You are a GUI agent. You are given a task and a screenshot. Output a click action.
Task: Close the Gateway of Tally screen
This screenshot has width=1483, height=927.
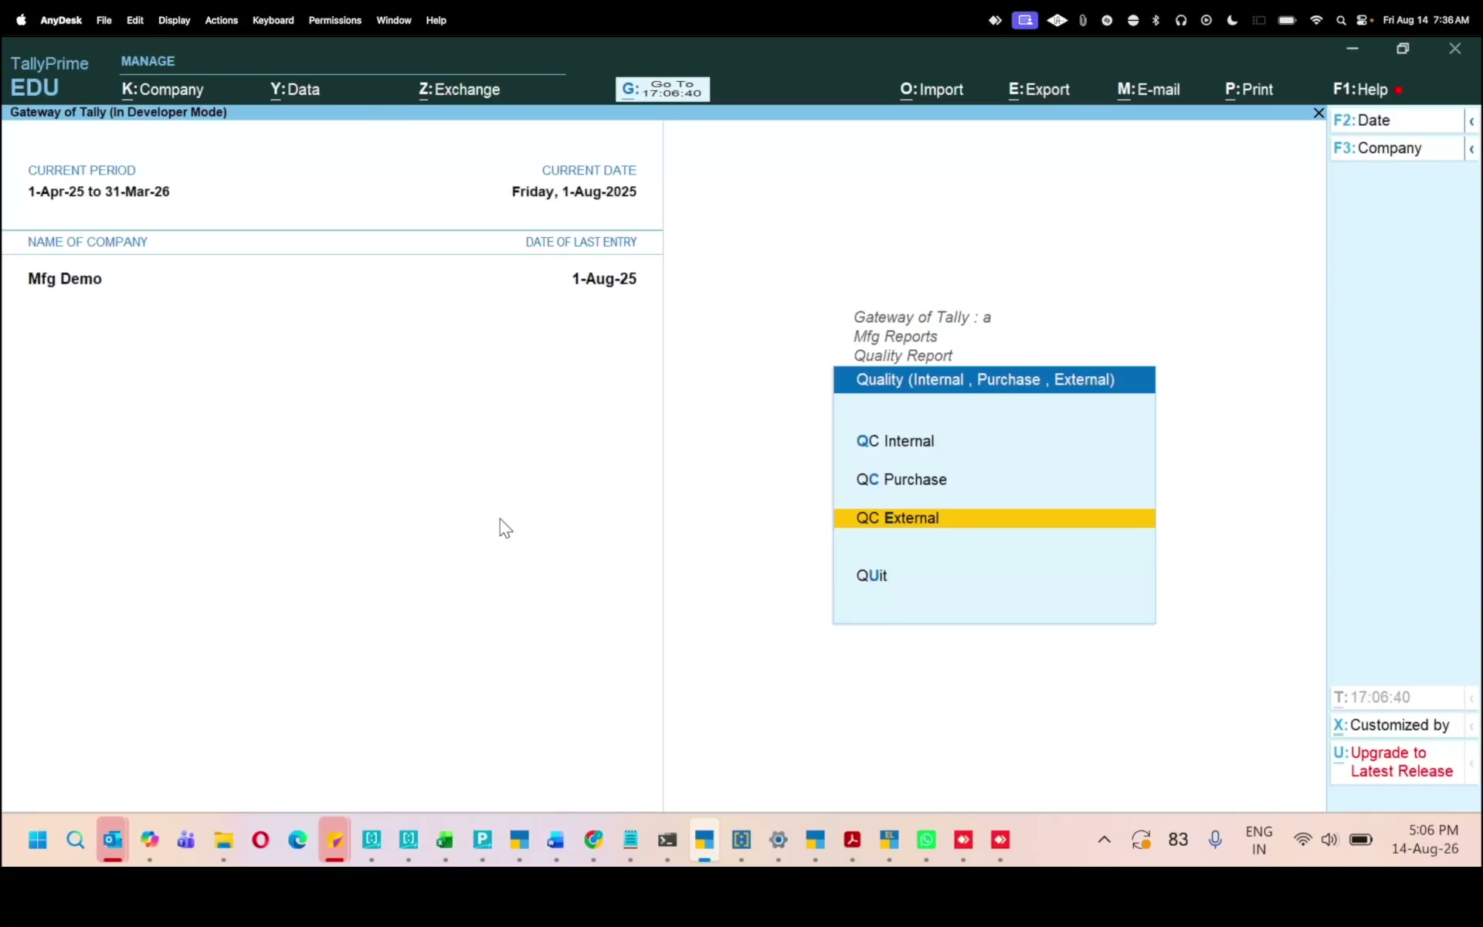click(1318, 113)
